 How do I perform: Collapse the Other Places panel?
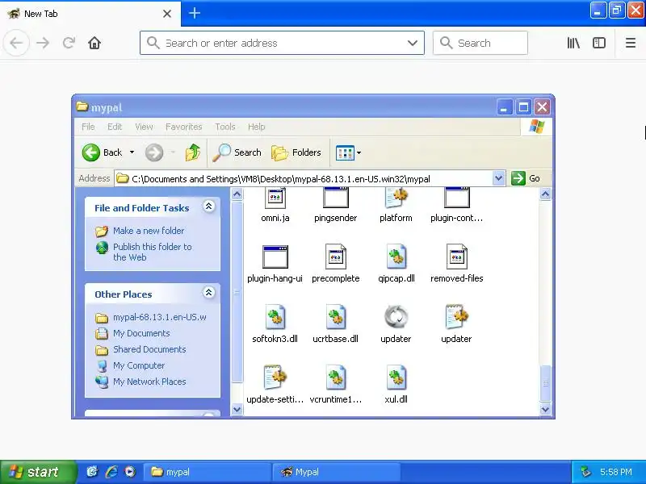coord(209,293)
